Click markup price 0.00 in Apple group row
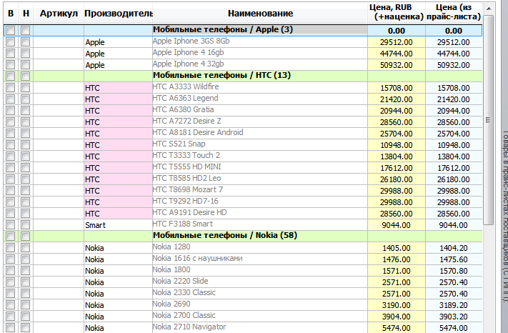This screenshot has width=508, height=333. click(397, 31)
